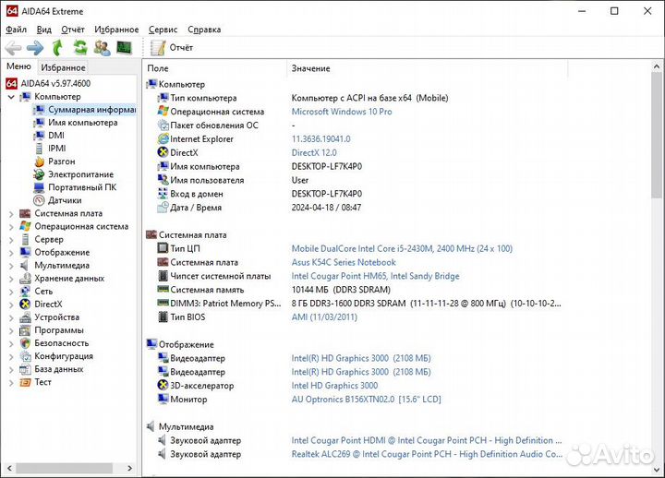This screenshot has height=478, width=665.
Task: Switch to the Избранное tab
Action: pos(63,67)
